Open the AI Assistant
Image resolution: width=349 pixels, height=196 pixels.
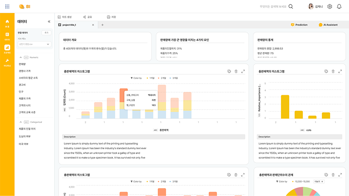click(328, 25)
